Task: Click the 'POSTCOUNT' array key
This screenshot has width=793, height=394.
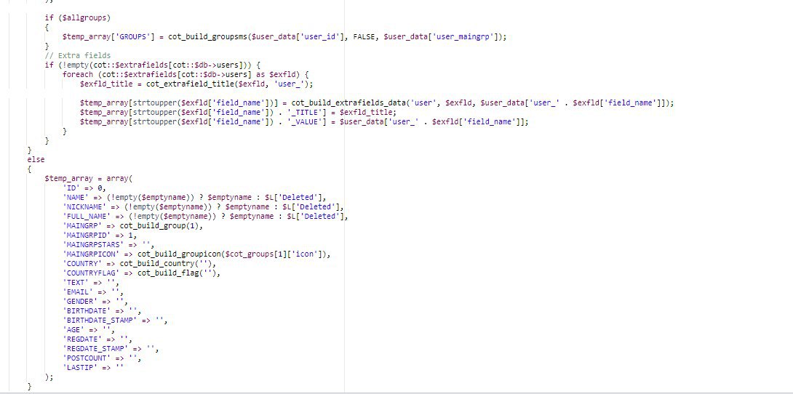Action: pos(87,358)
